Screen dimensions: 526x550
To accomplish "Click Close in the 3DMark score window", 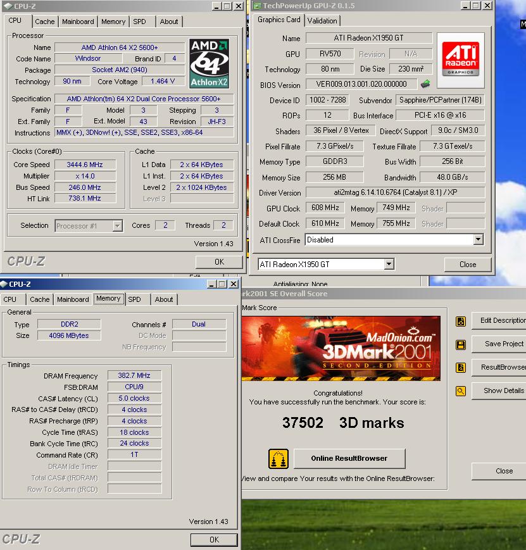I will pyautogui.click(x=499, y=471).
